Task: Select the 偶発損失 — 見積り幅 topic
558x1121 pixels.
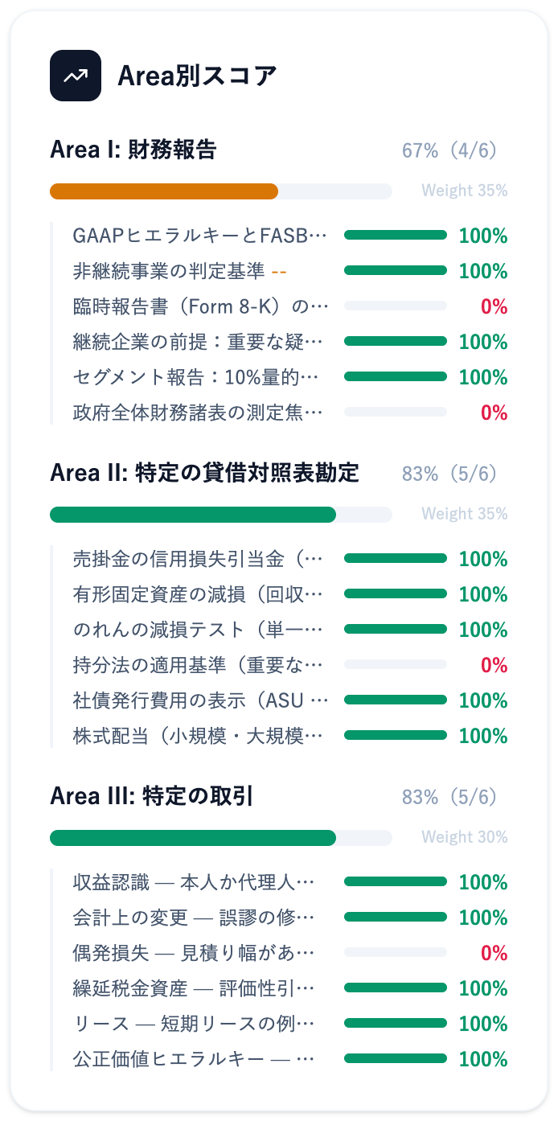Action: click(193, 953)
